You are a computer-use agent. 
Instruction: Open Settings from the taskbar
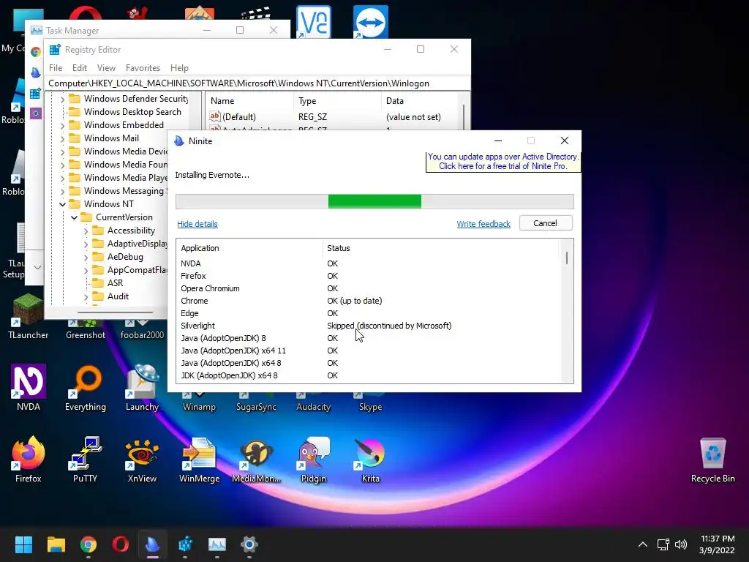pos(249,544)
